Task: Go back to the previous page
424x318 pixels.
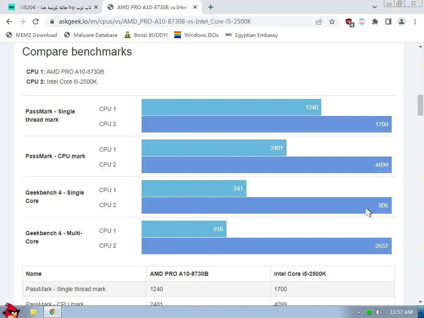Action: (9, 22)
